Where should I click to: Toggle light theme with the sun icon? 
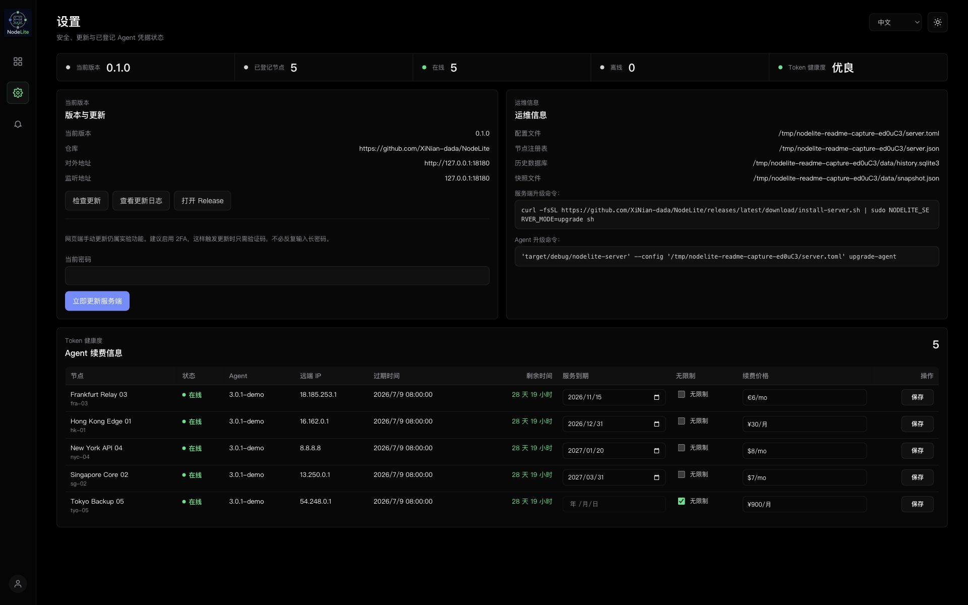937,22
